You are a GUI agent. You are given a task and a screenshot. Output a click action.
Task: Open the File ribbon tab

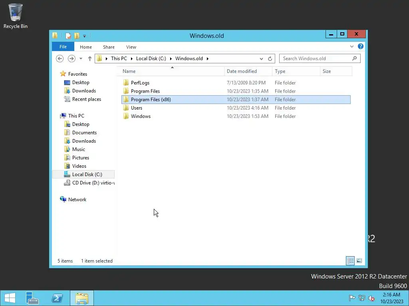click(x=63, y=47)
